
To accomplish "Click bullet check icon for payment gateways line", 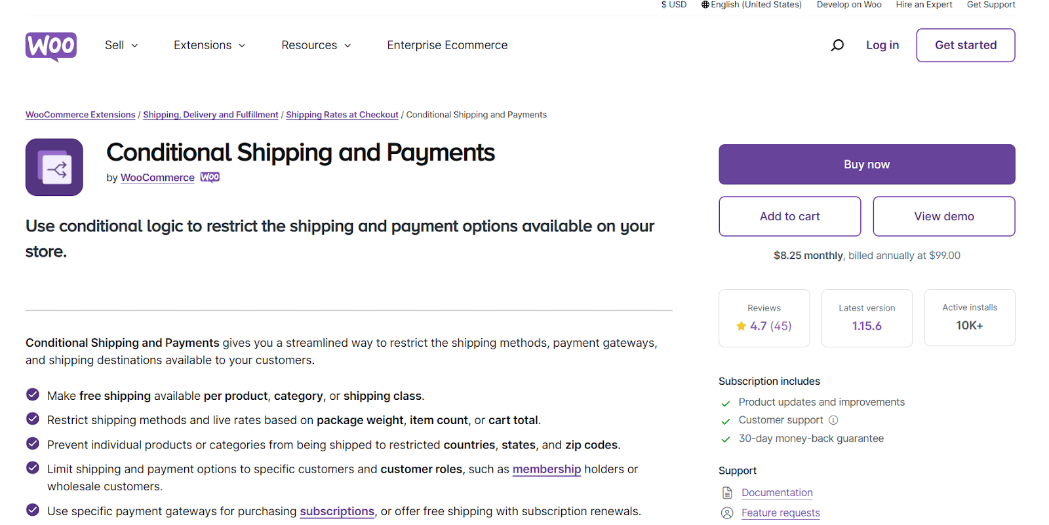I will [32, 510].
